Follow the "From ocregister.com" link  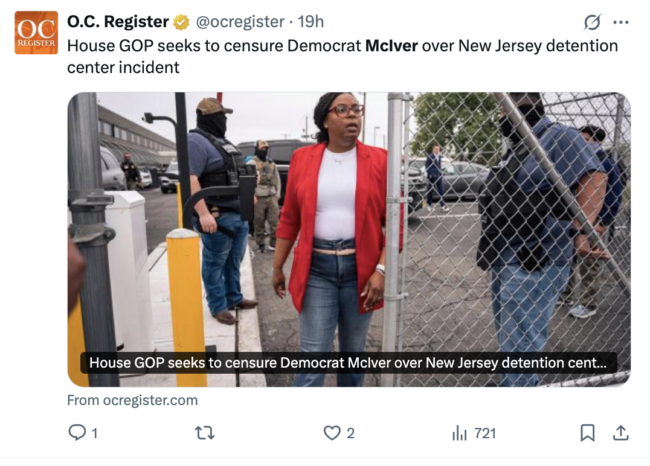(132, 400)
